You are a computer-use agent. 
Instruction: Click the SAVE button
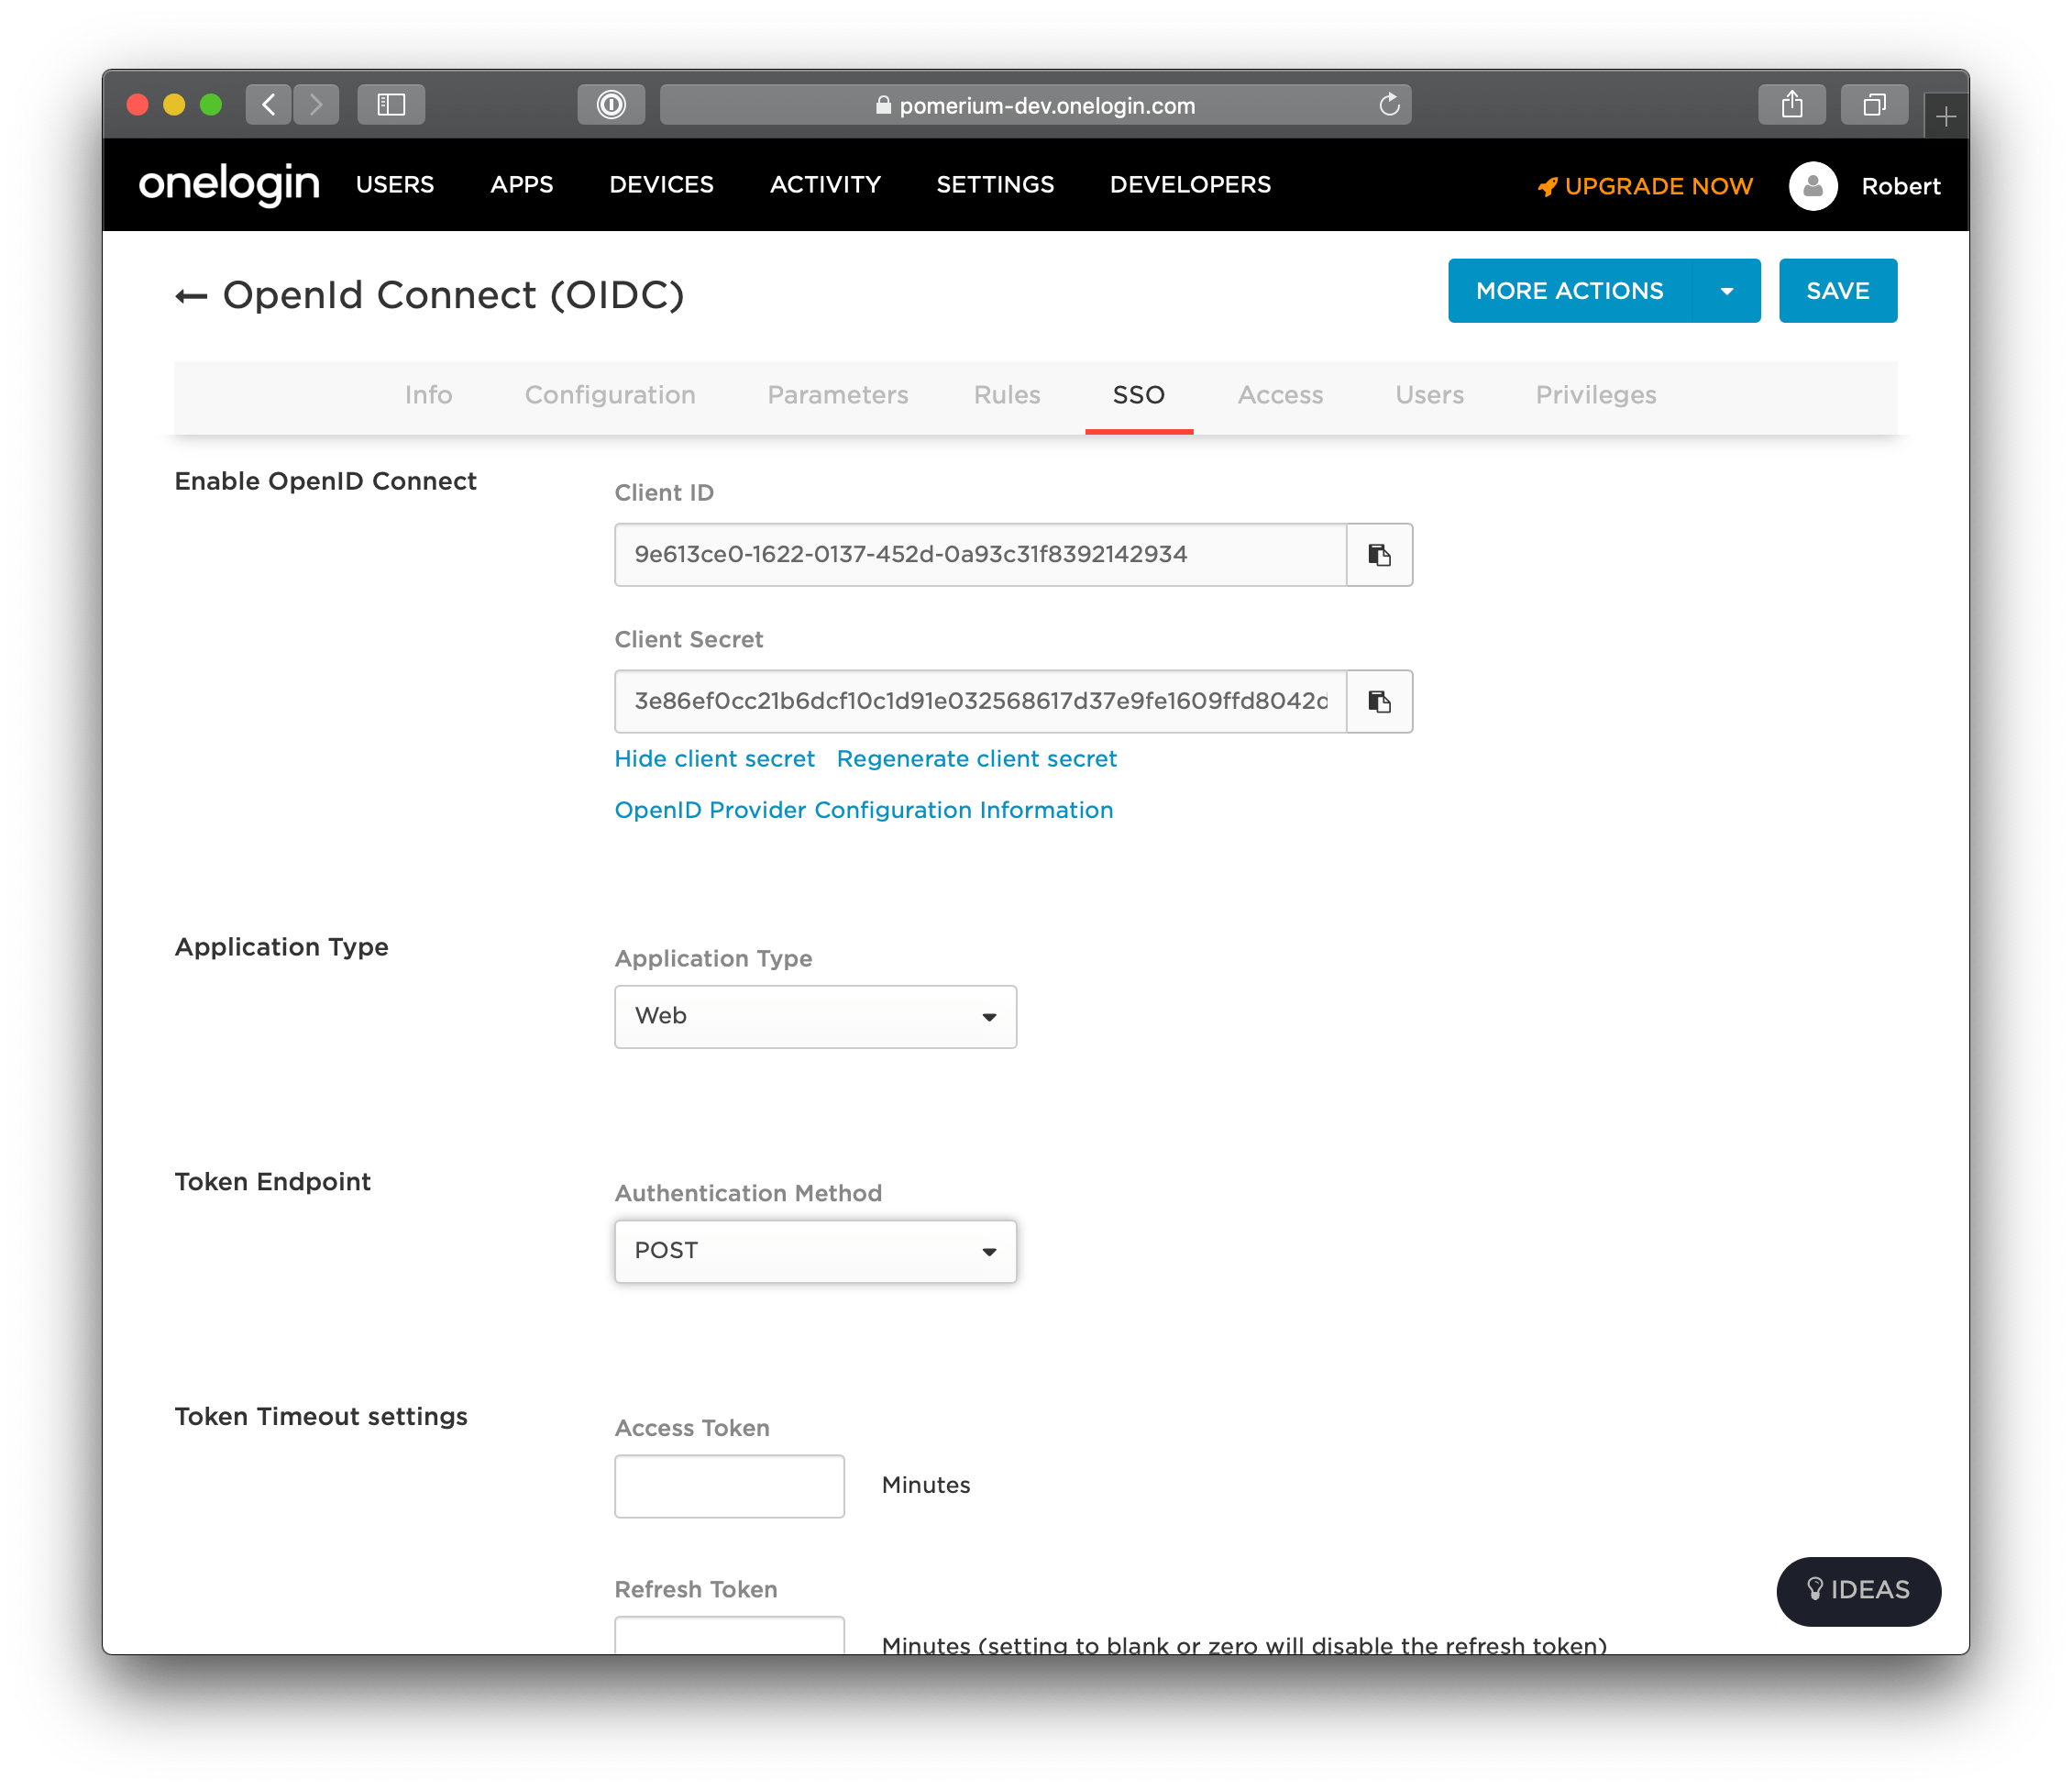pos(1837,291)
